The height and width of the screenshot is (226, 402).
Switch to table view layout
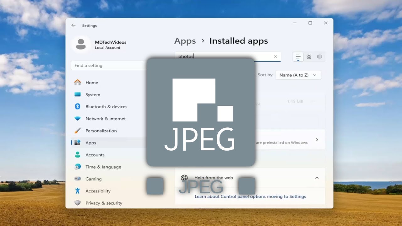319,56
